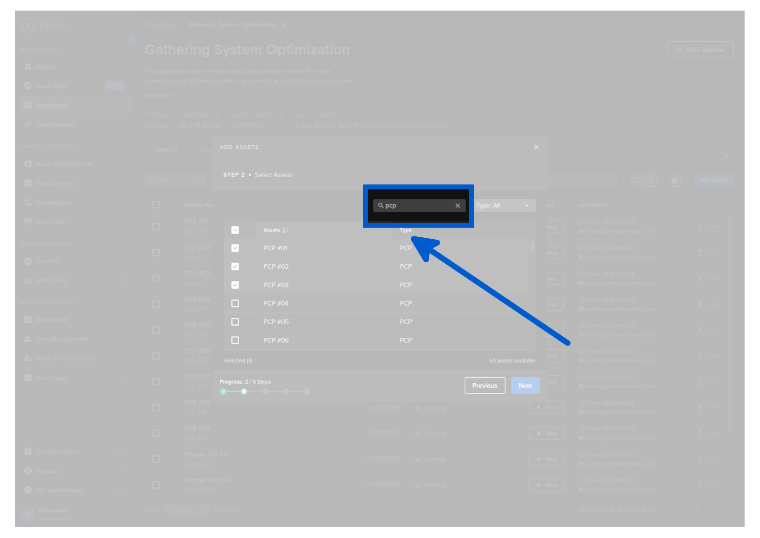Click the Previous button
This screenshot has width=760, height=538.
click(484, 386)
